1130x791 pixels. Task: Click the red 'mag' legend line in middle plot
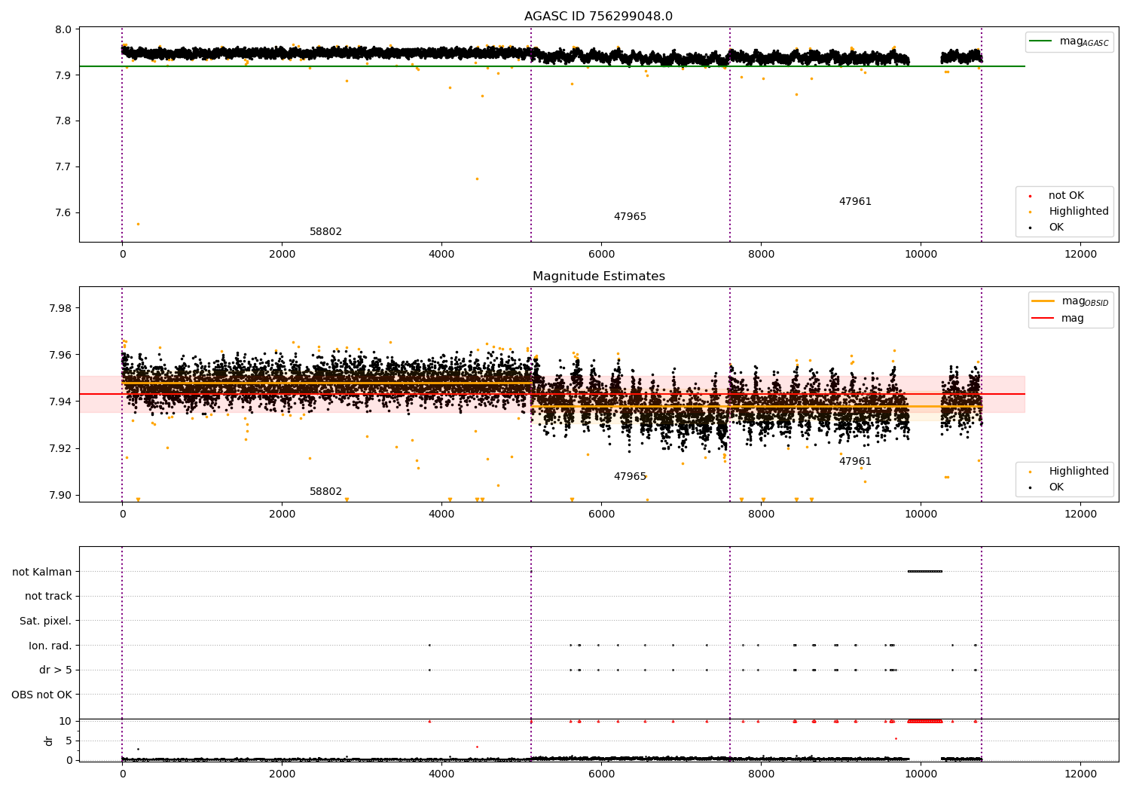pos(1043,319)
